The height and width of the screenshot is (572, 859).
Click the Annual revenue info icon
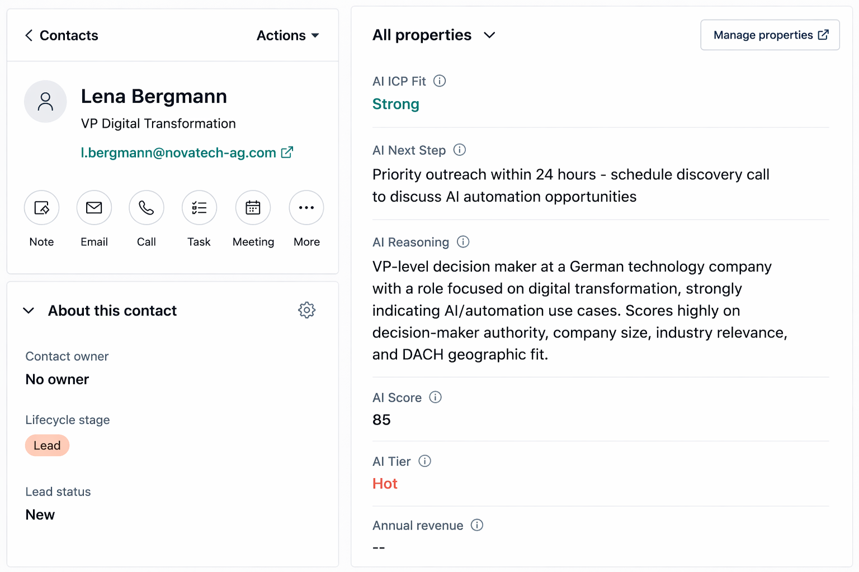tap(477, 525)
